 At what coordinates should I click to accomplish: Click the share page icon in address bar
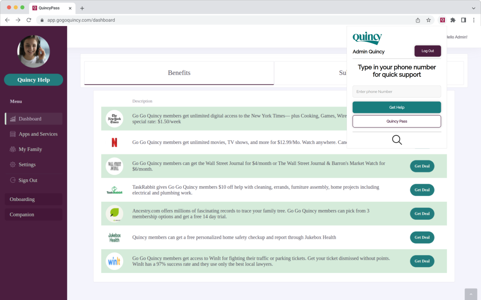(x=418, y=20)
